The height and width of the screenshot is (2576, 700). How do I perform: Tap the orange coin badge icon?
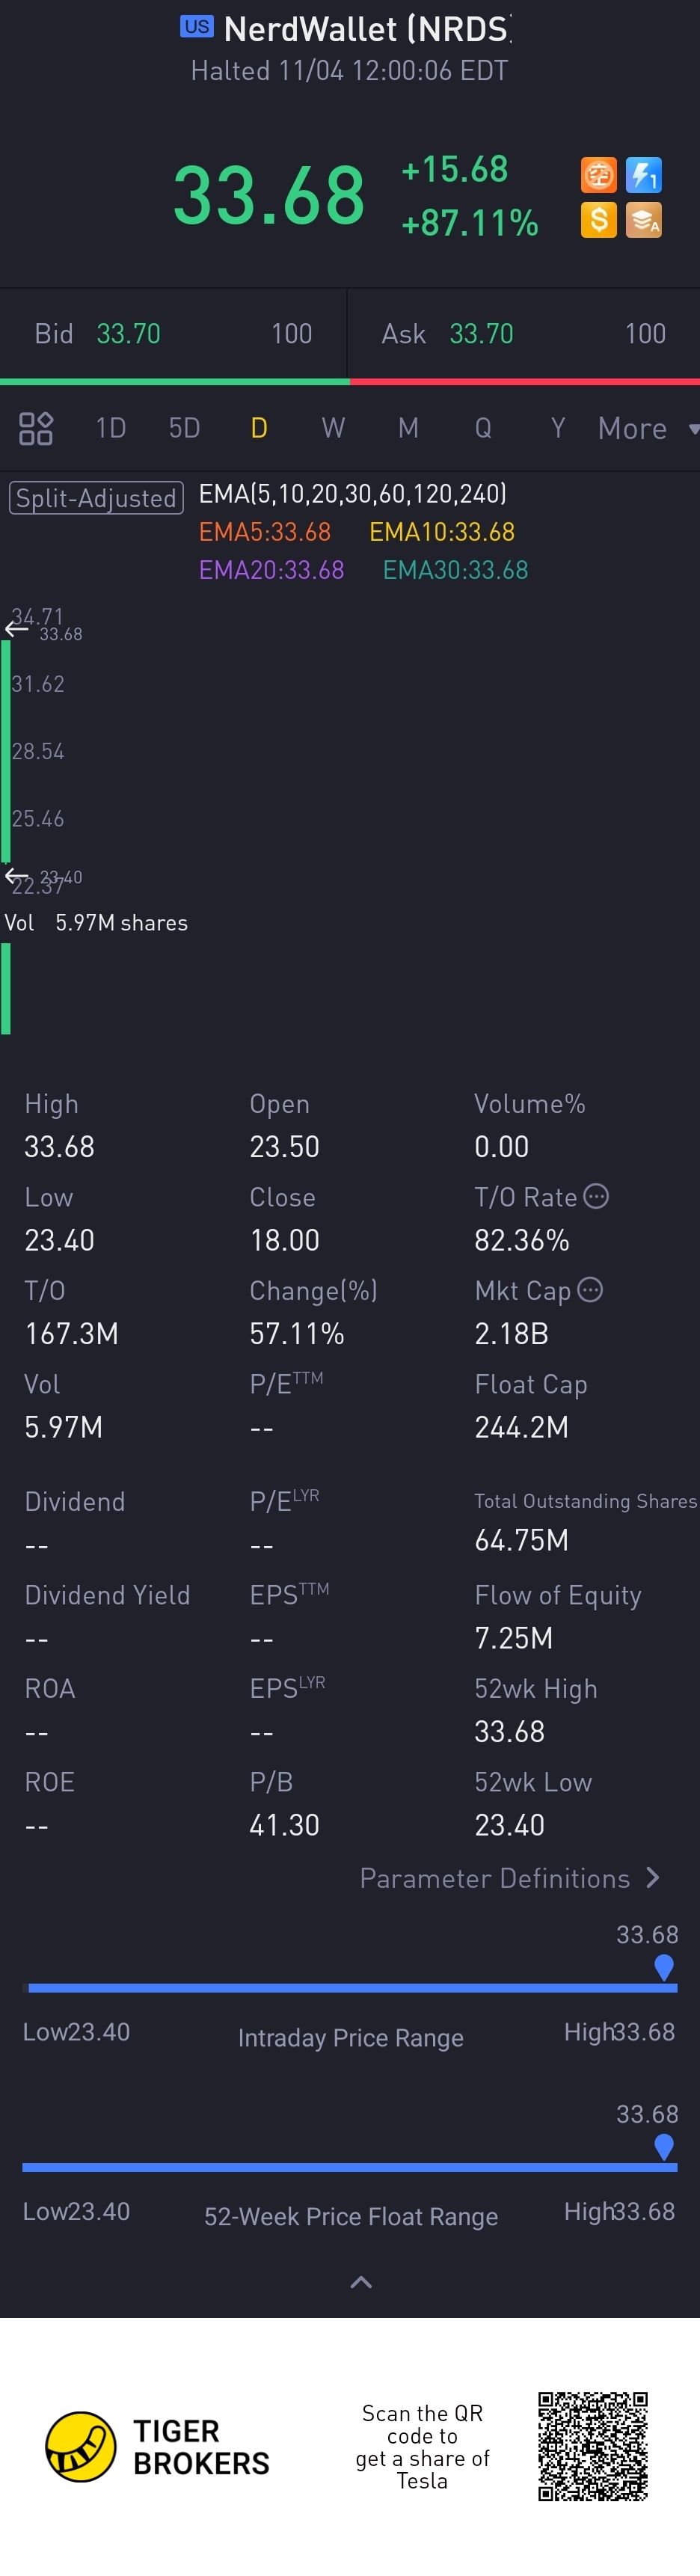[598, 176]
